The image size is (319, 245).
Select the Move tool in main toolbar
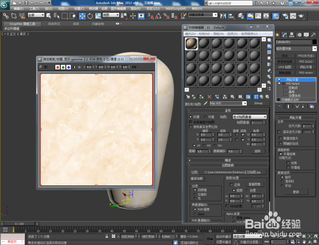pos(82,16)
